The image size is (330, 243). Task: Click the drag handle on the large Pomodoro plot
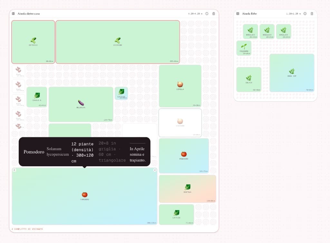(14, 170)
